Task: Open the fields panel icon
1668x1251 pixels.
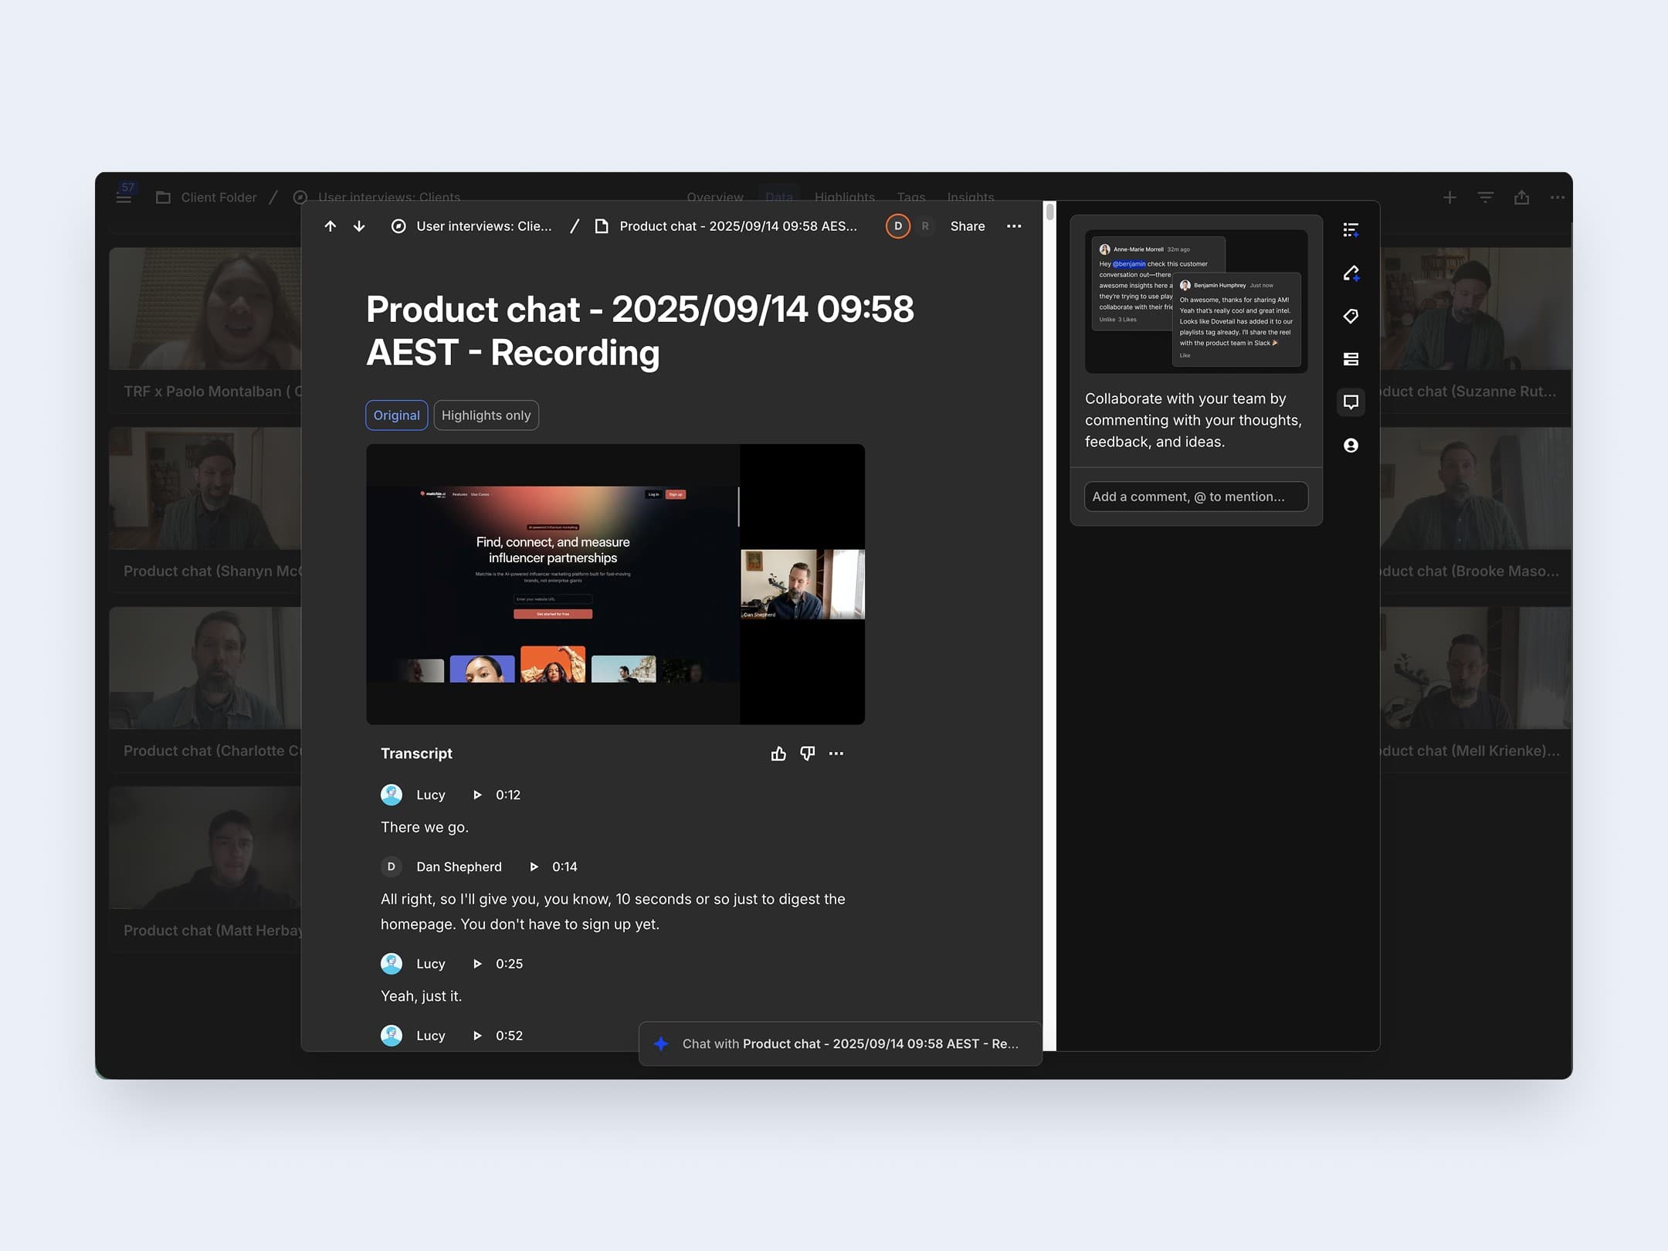Action: (x=1351, y=359)
